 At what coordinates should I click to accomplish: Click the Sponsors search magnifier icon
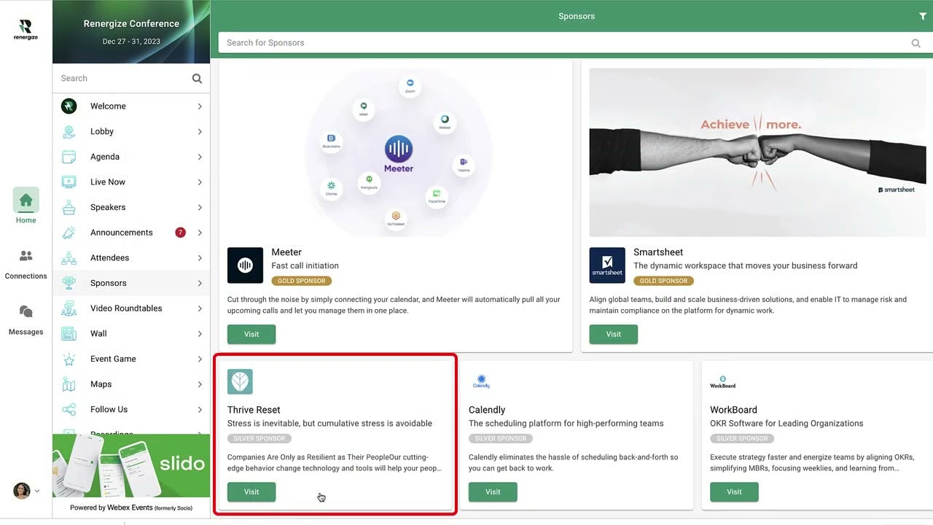(916, 43)
